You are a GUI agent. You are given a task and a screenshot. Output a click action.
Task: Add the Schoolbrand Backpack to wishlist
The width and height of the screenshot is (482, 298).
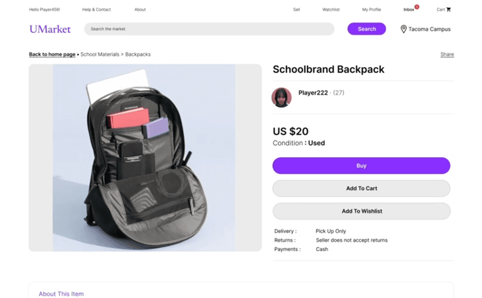[x=361, y=211]
